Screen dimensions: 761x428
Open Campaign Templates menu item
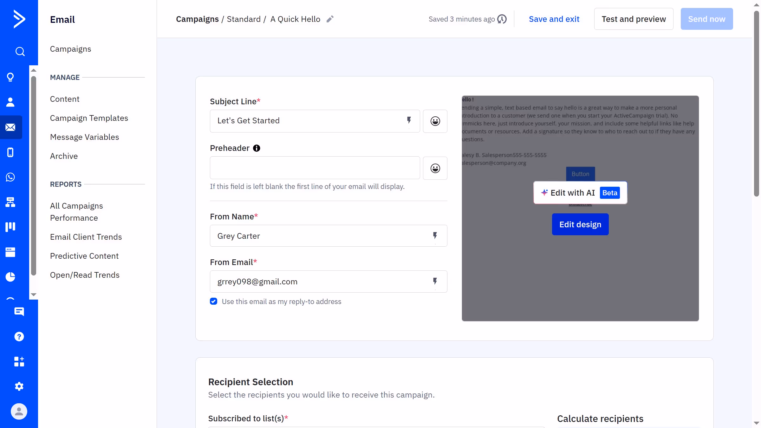(x=89, y=118)
